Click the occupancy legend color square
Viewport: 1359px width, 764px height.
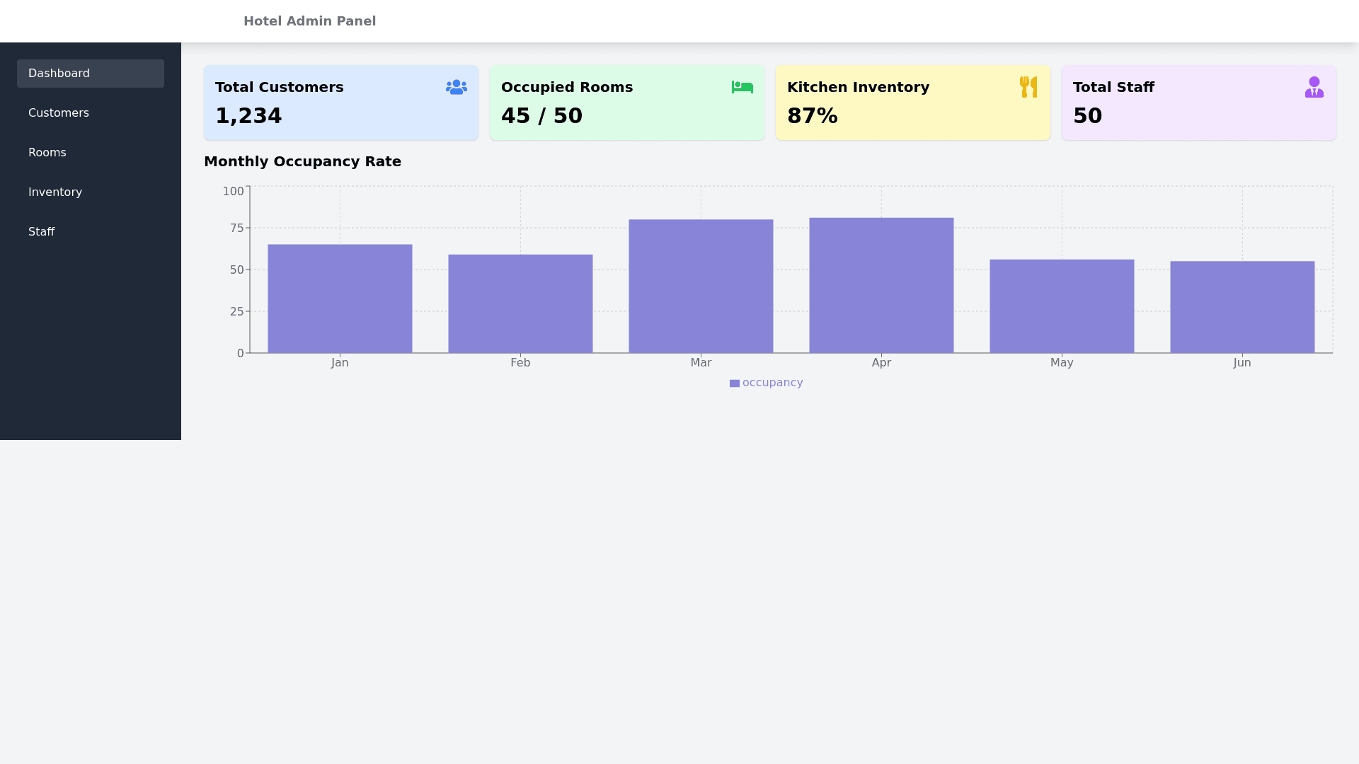[735, 383]
